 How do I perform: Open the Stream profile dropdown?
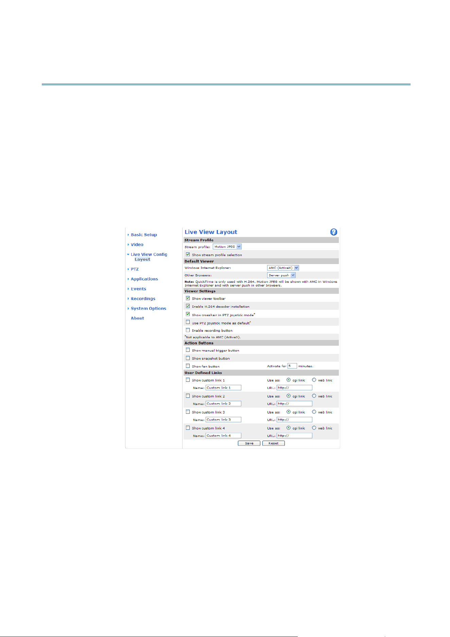point(227,247)
